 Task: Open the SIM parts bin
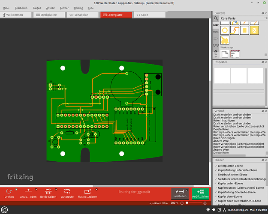[217, 39]
